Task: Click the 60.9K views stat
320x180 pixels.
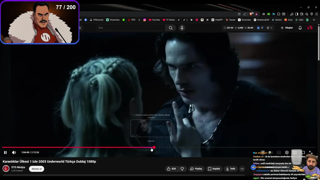Action: click(249, 28)
